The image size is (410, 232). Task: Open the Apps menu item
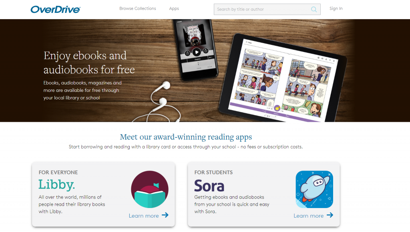pyautogui.click(x=174, y=9)
